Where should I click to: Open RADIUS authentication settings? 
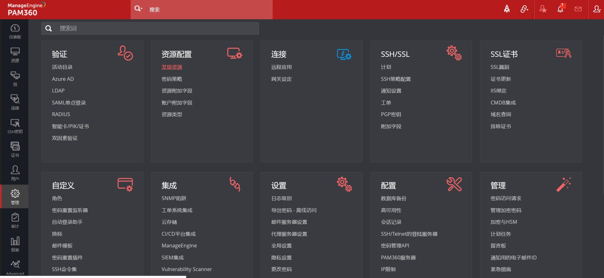click(61, 114)
